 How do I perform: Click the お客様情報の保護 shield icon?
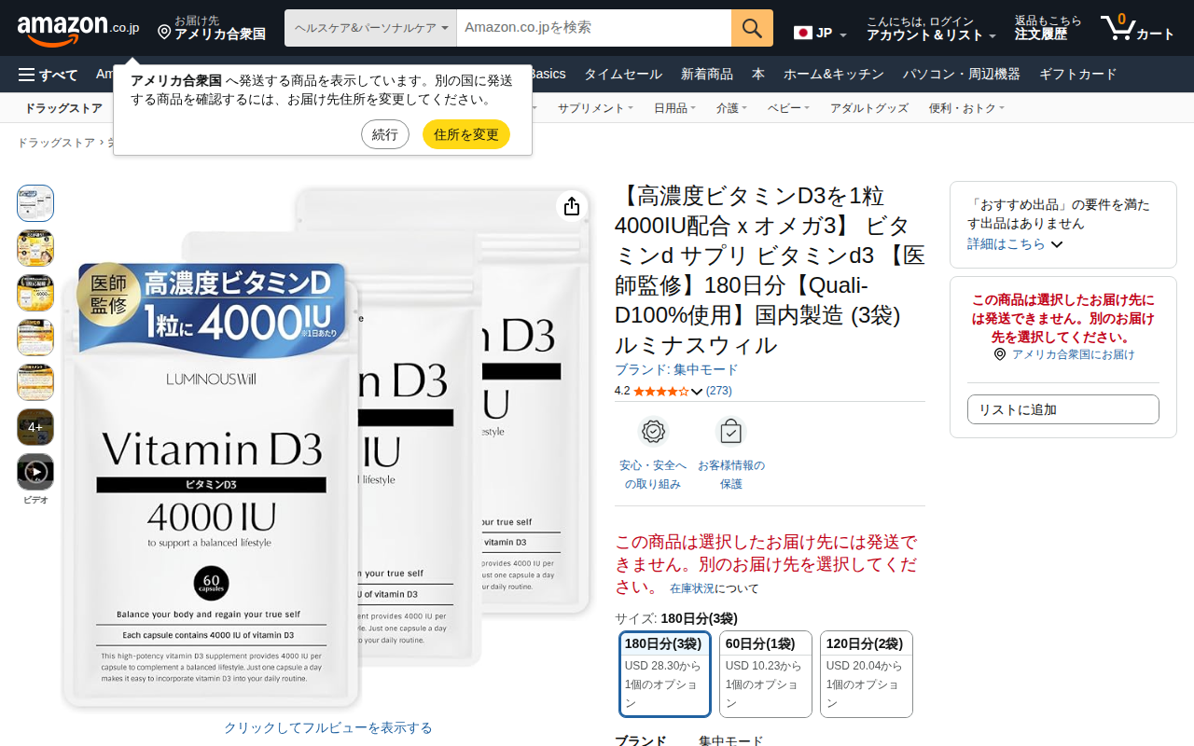click(731, 432)
